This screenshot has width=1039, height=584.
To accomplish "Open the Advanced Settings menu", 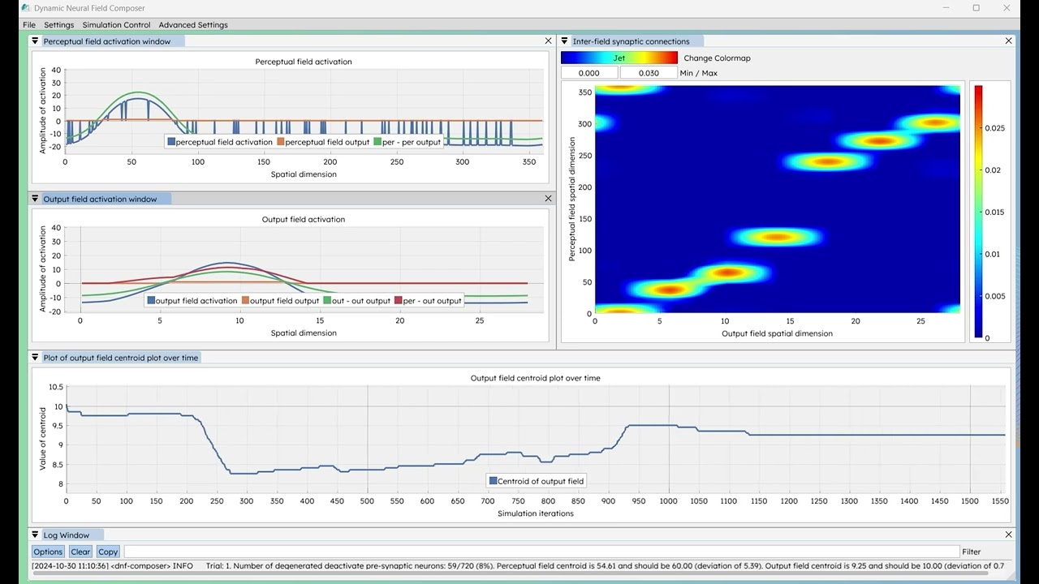I will point(193,24).
